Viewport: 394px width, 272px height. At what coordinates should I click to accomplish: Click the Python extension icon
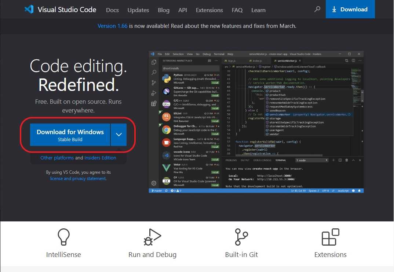click(166, 78)
